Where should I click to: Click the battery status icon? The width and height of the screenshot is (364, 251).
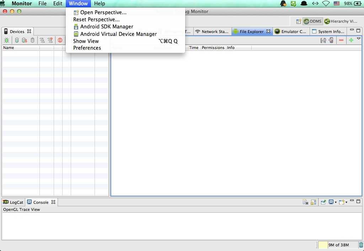[358, 4]
